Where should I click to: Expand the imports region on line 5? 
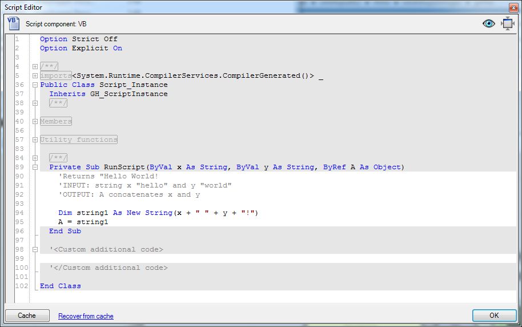(x=35, y=75)
